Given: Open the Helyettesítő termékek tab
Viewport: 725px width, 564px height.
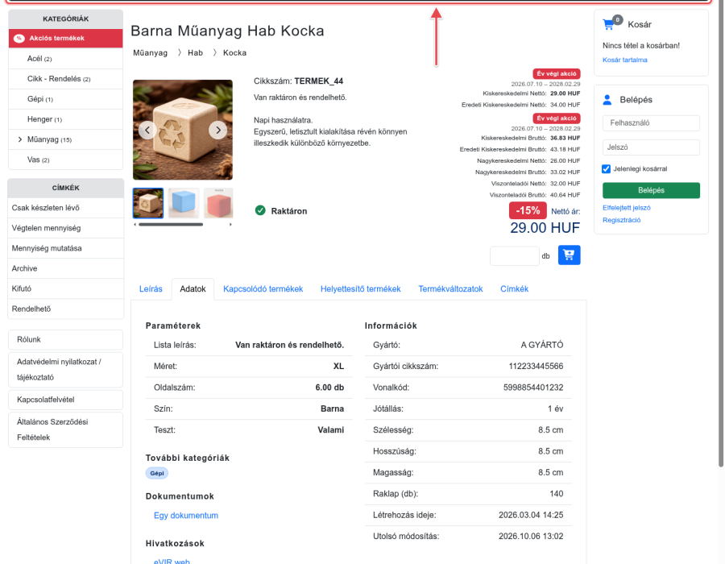Looking at the screenshot, I should pos(361,289).
